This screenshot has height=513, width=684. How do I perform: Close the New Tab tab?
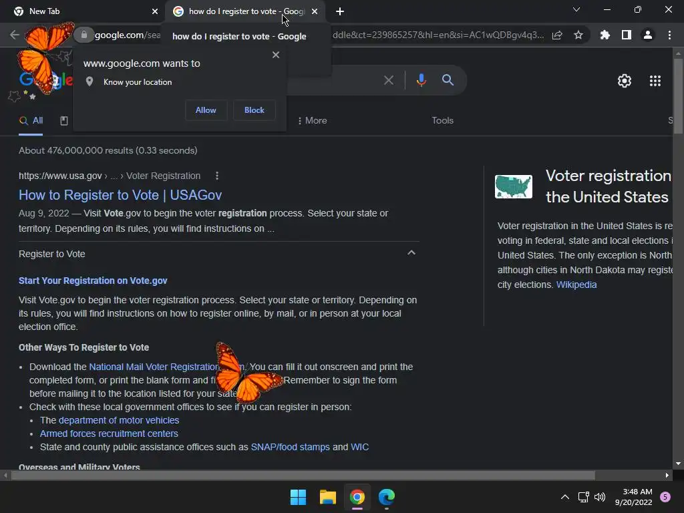(x=155, y=11)
